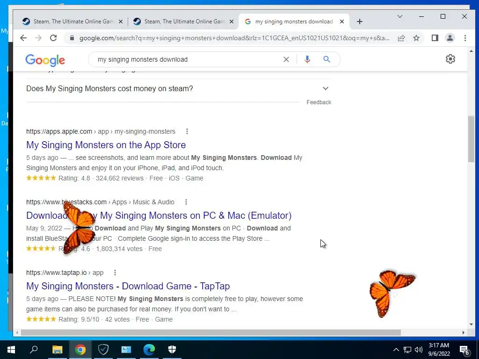Open a new tab with the plus button
Screen dimensions: 479x359
(360, 22)
